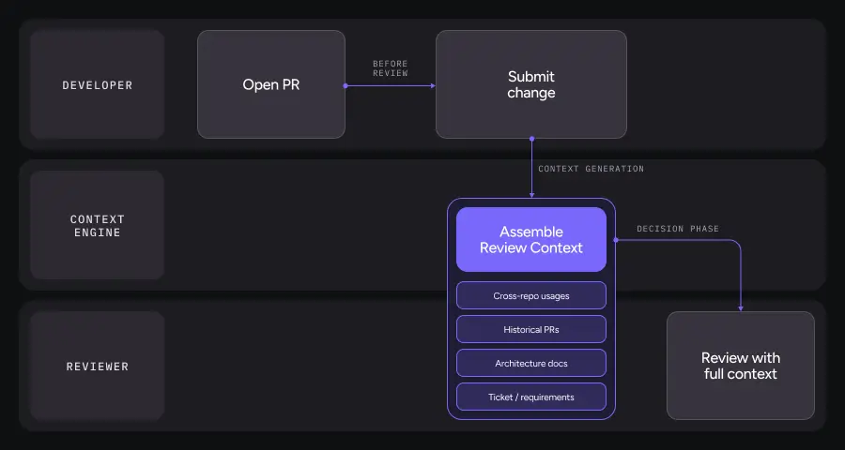Screen dimensions: 845x450
Task: Click arrowhead pointing into Submit change
Action: (x=432, y=85)
